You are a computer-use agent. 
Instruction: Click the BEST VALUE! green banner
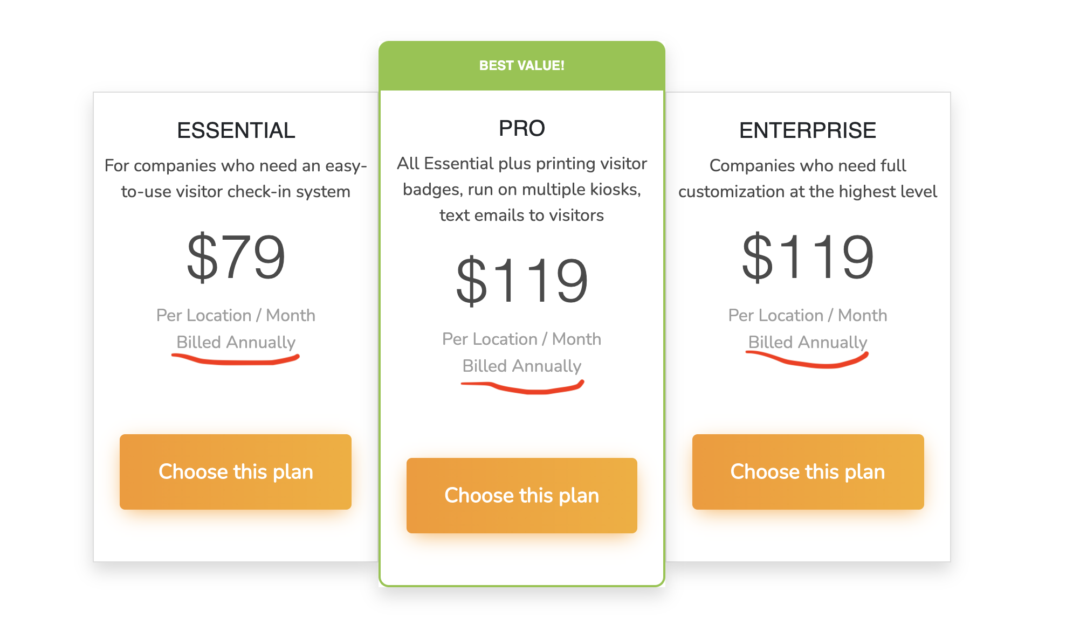522,66
